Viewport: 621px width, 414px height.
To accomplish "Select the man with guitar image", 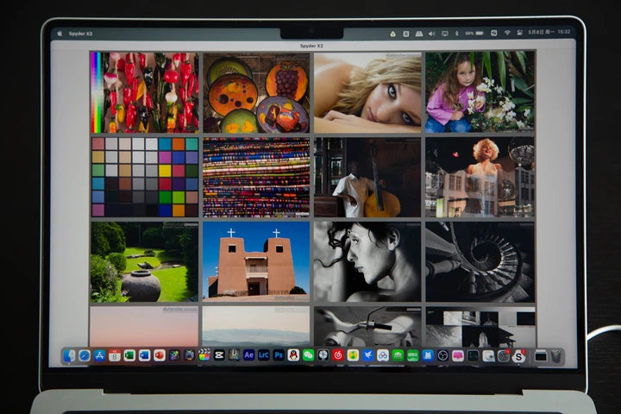I will (x=367, y=177).
